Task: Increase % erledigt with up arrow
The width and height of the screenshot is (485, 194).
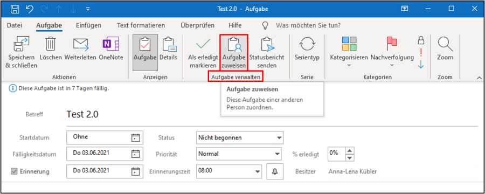Action: tap(349, 151)
